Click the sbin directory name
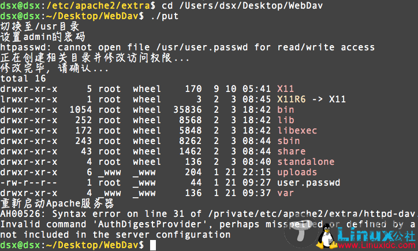 click(x=289, y=141)
